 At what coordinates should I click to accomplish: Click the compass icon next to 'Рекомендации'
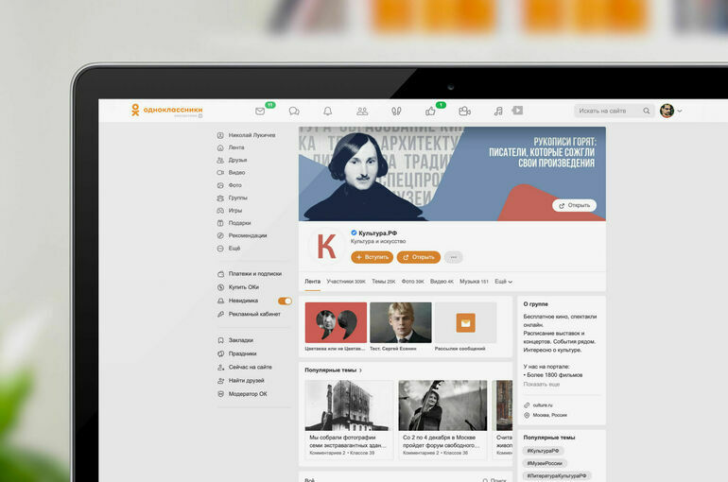point(220,235)
